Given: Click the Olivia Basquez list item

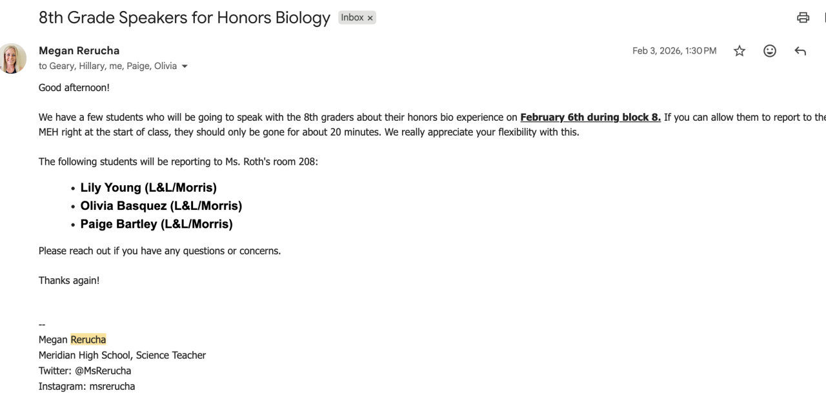Looking at the screenshot, I should (x=161, y=206).
